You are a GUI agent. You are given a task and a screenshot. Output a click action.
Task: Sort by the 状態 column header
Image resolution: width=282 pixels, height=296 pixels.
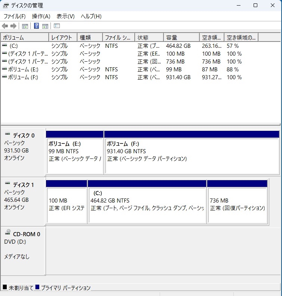(149, 38)
